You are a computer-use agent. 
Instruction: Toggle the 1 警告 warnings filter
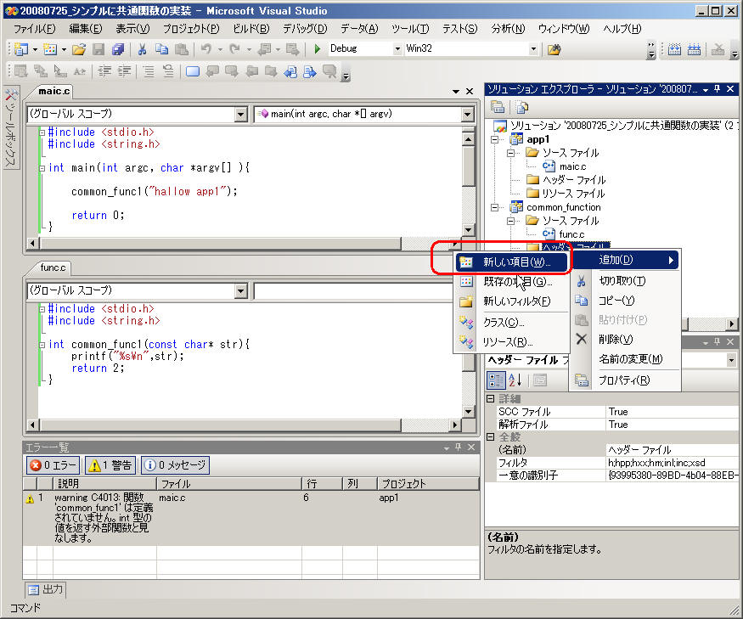pos(111,465)
